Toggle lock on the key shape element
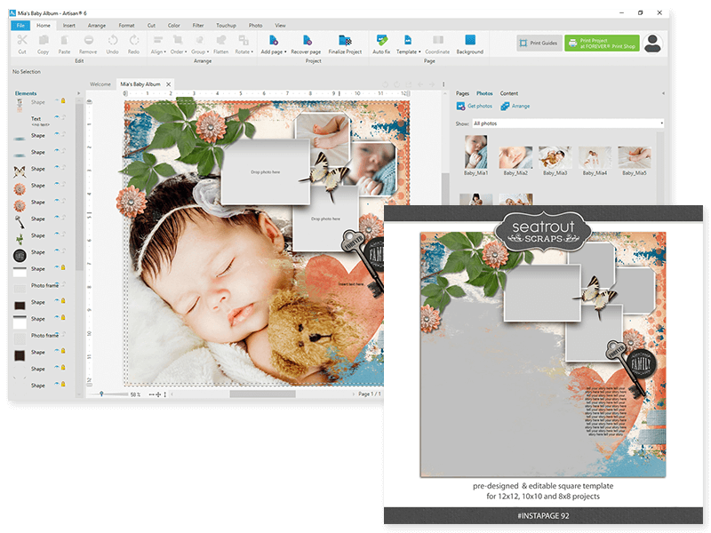Screen dimensions: 711x533 coord(63,218)
